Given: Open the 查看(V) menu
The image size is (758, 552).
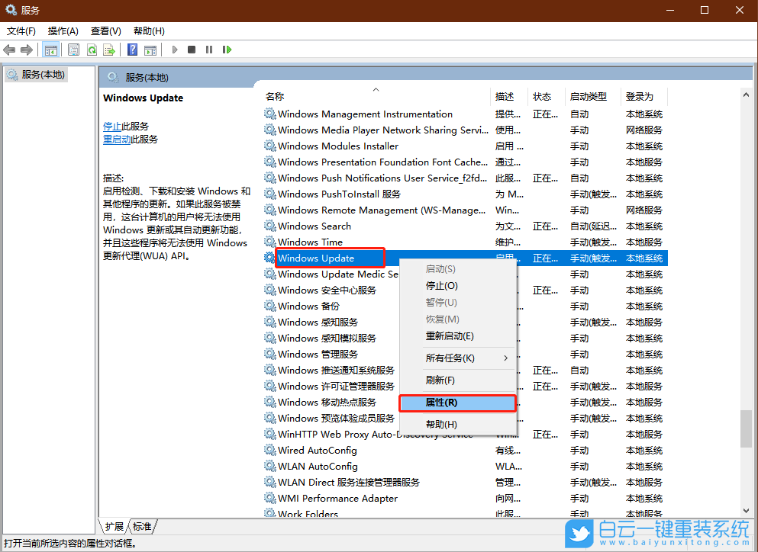Looking at the screenshot, I should (x=105, y=30).
